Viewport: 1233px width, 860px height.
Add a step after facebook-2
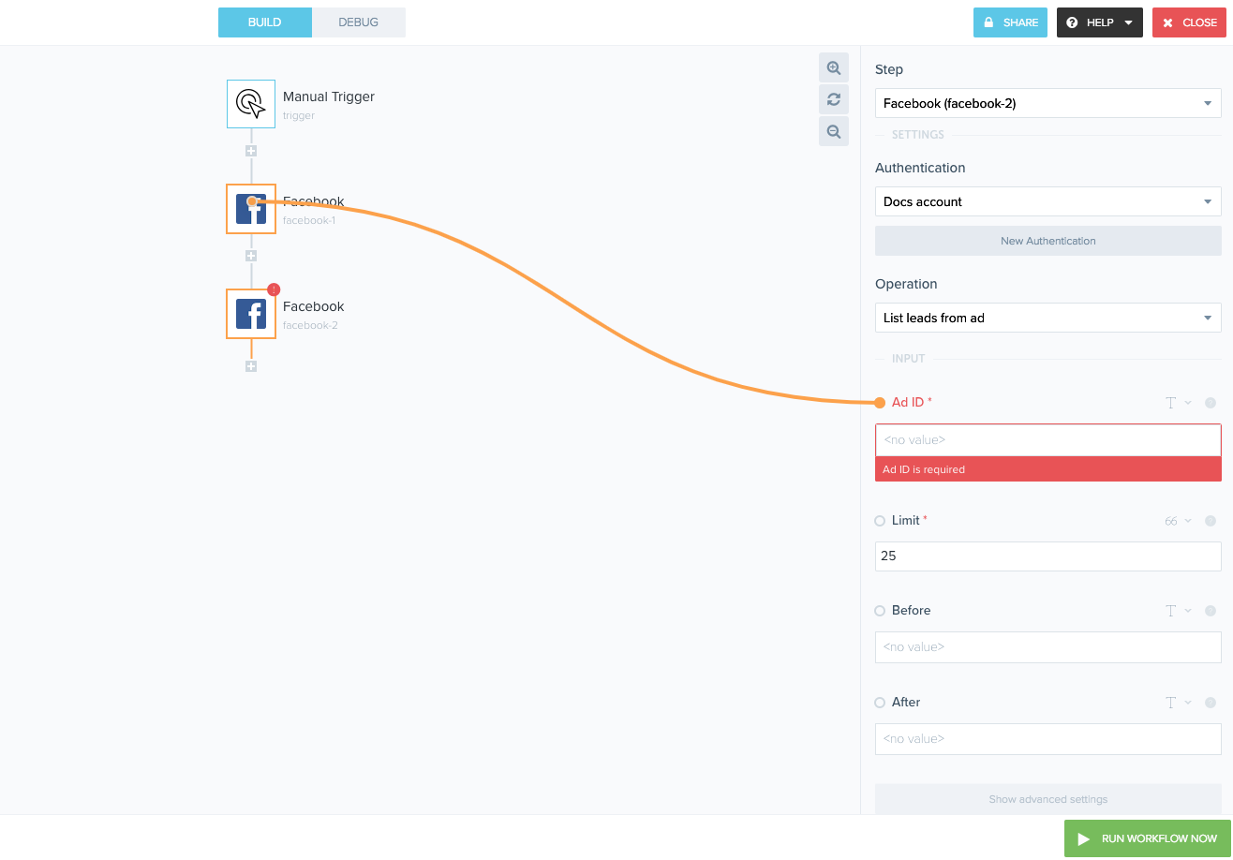pos(251,366)
